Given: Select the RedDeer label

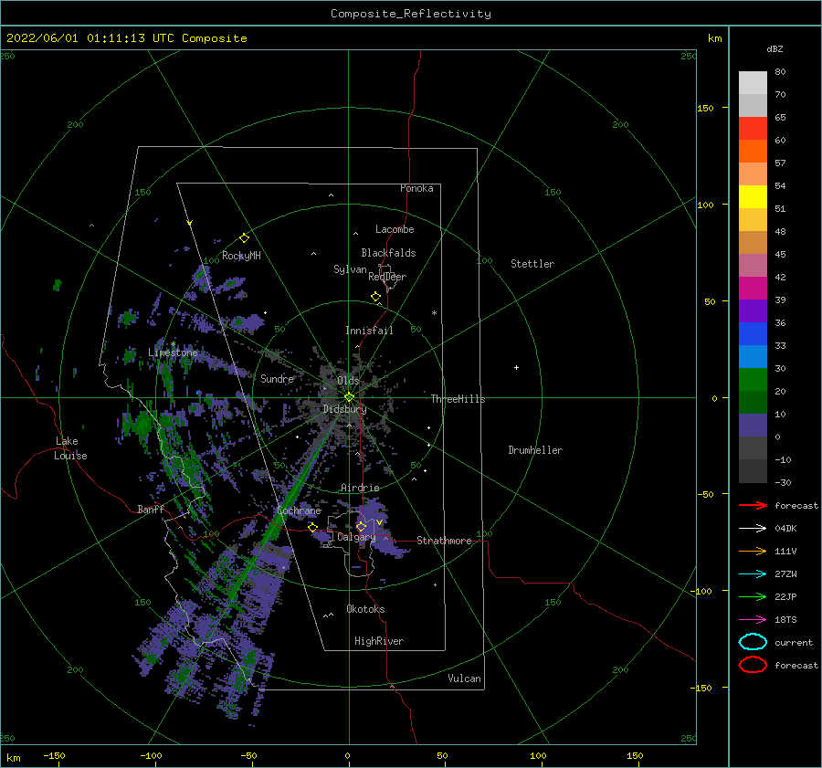Looking at the screenshot, I should tap(387, 277).
